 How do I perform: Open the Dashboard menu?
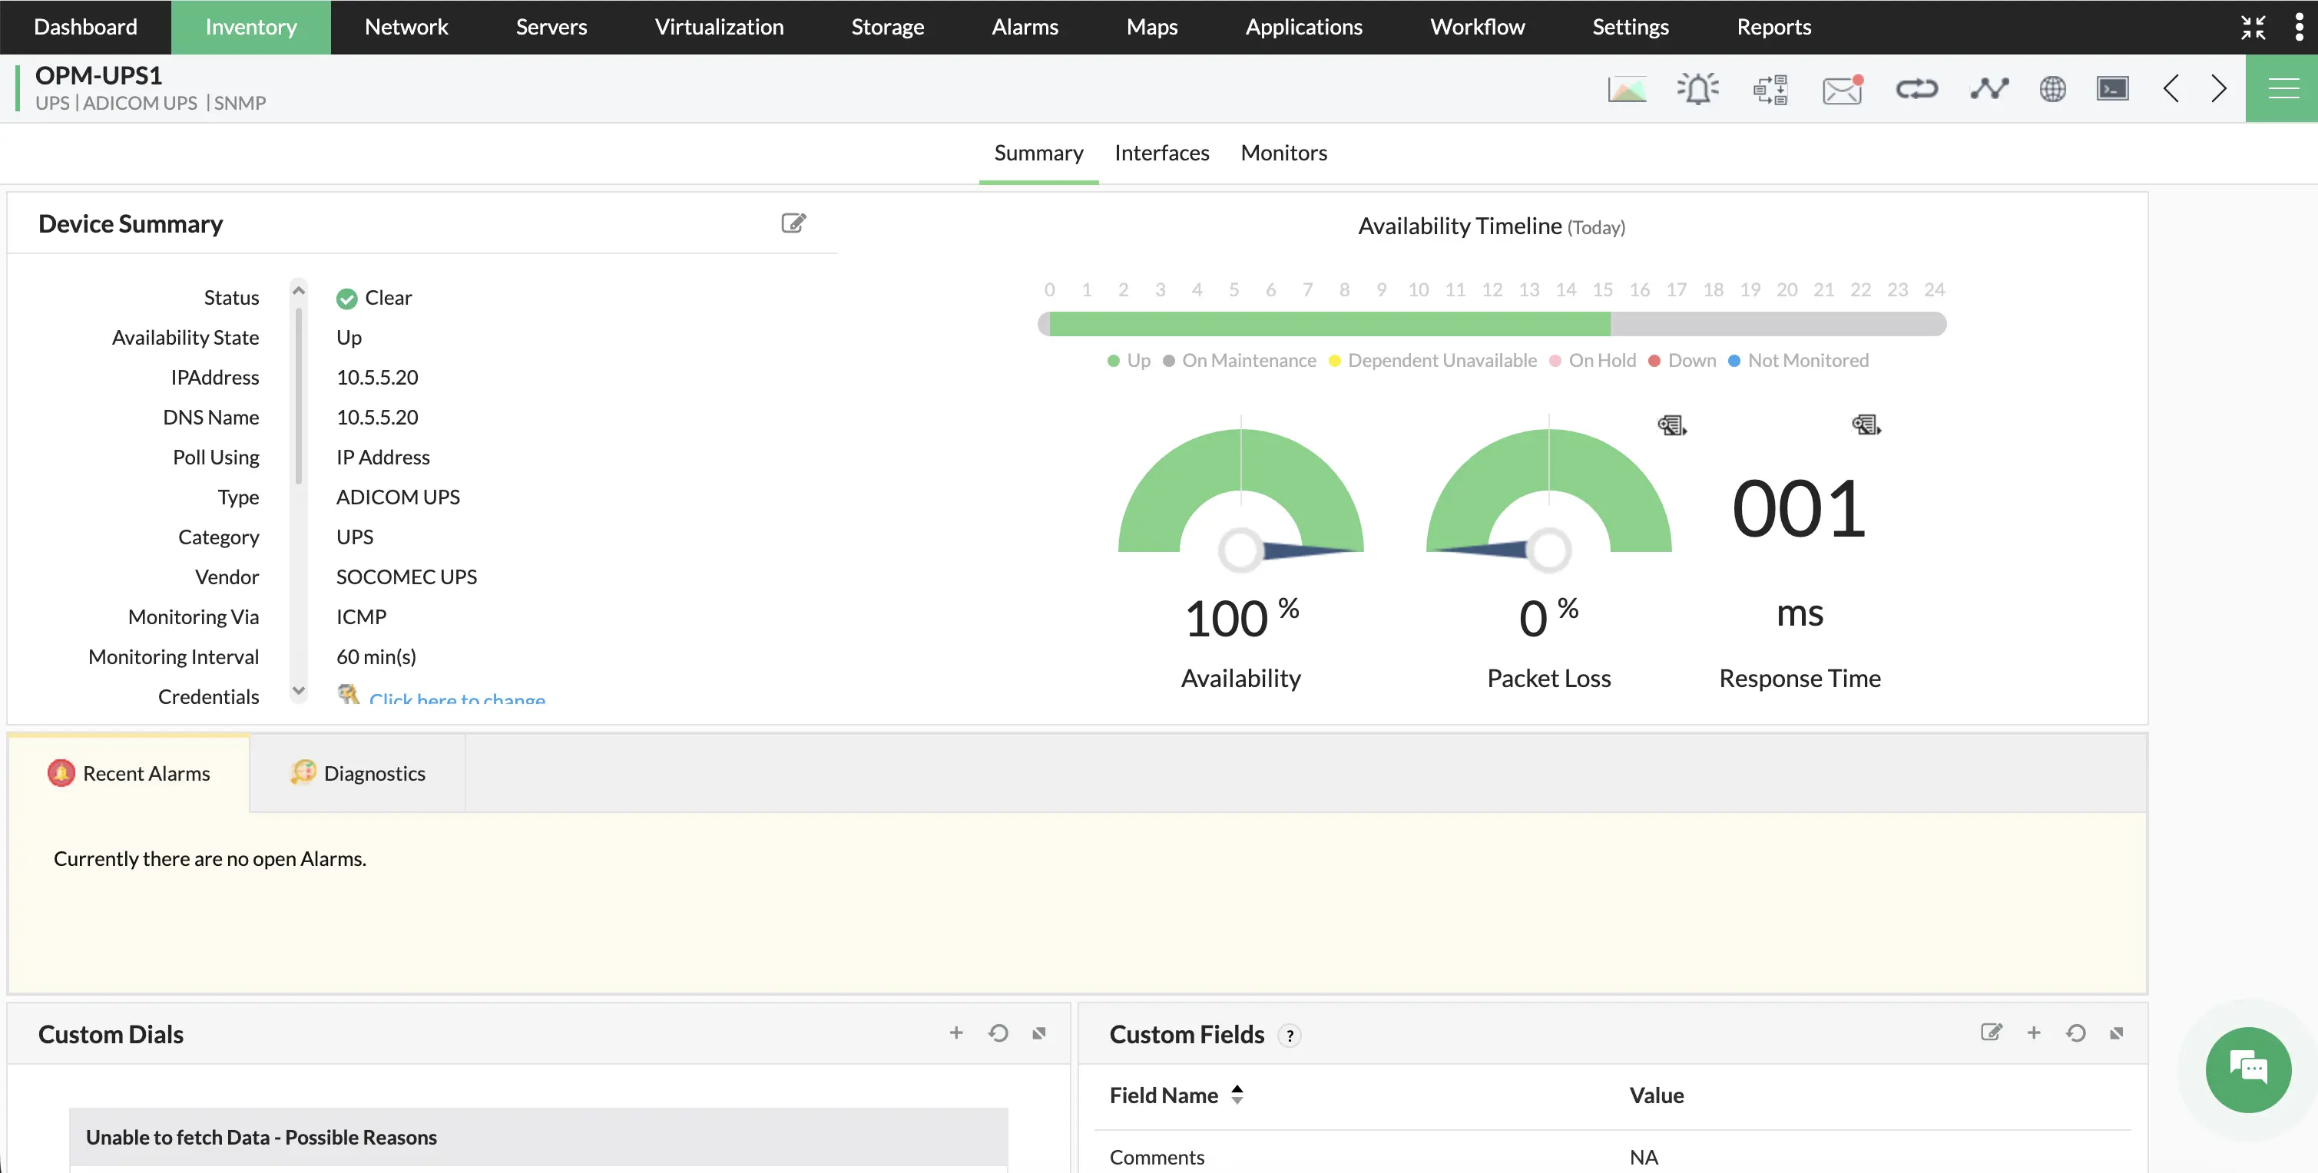tap(85, 27)
